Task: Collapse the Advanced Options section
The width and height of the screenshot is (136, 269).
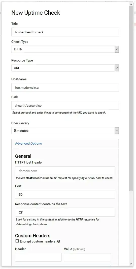Action: point(28,143)
